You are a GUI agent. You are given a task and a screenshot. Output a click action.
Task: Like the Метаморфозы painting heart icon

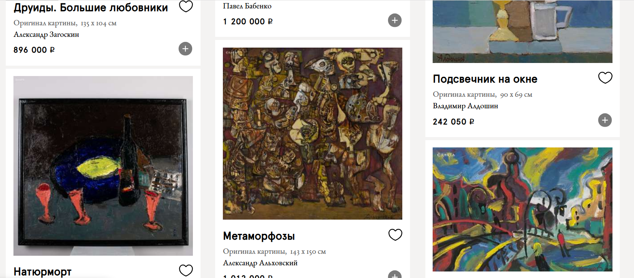pyautogui.click(x=395, y=235)
